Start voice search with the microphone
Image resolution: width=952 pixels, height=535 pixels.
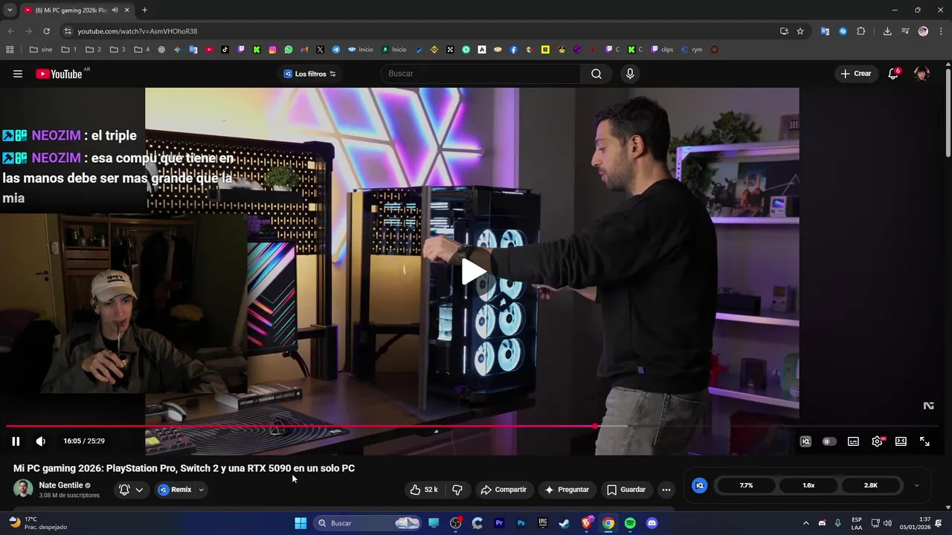pyautogui.click(x=630, y=74)
